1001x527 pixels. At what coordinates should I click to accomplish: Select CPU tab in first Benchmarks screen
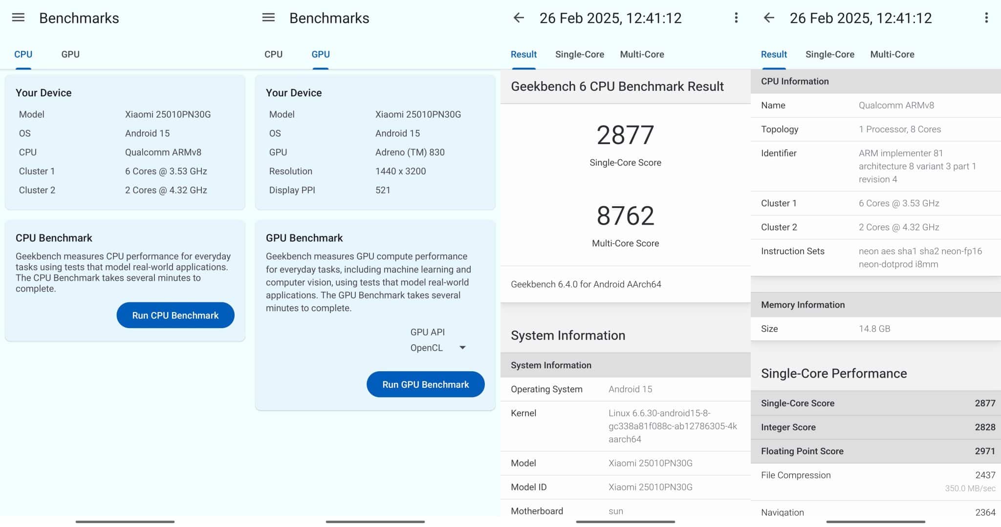coord(23,54)
